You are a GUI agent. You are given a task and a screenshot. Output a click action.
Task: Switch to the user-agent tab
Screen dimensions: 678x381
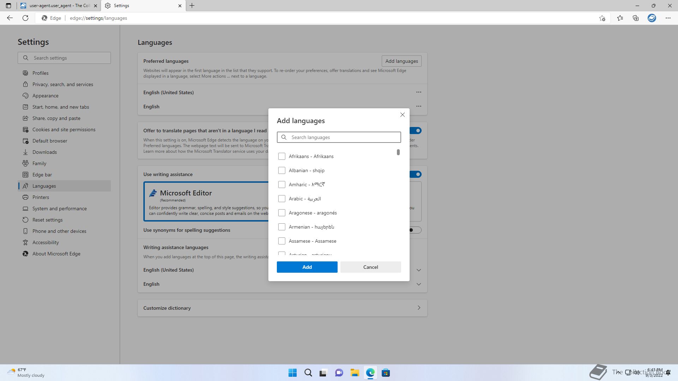tap(59, 6)
